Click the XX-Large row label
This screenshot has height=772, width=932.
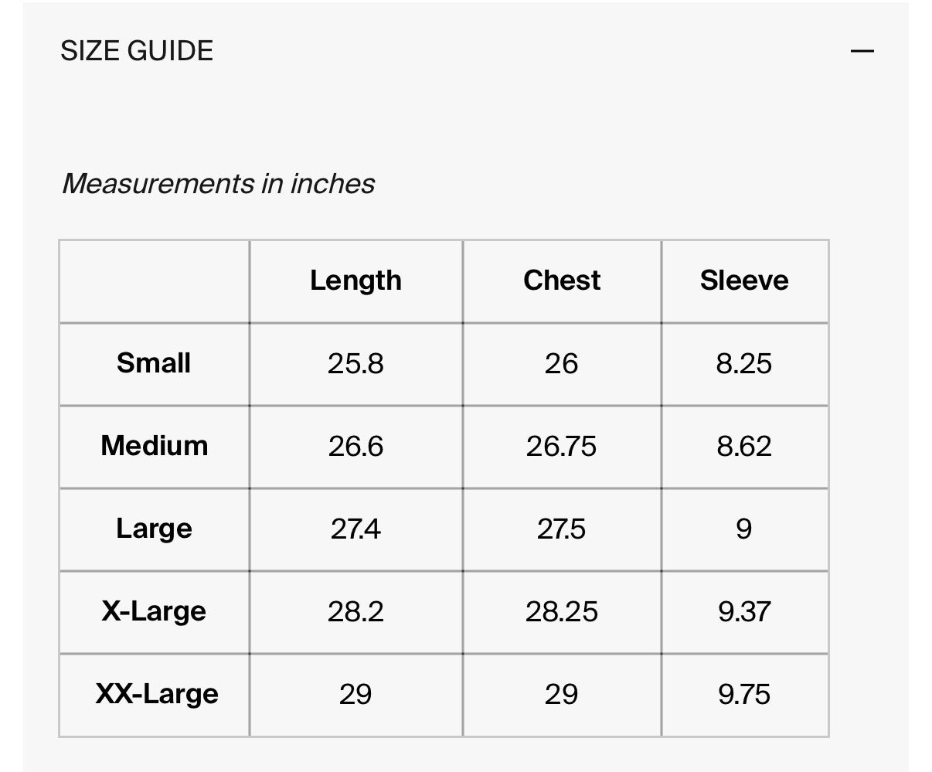point(157,695)
